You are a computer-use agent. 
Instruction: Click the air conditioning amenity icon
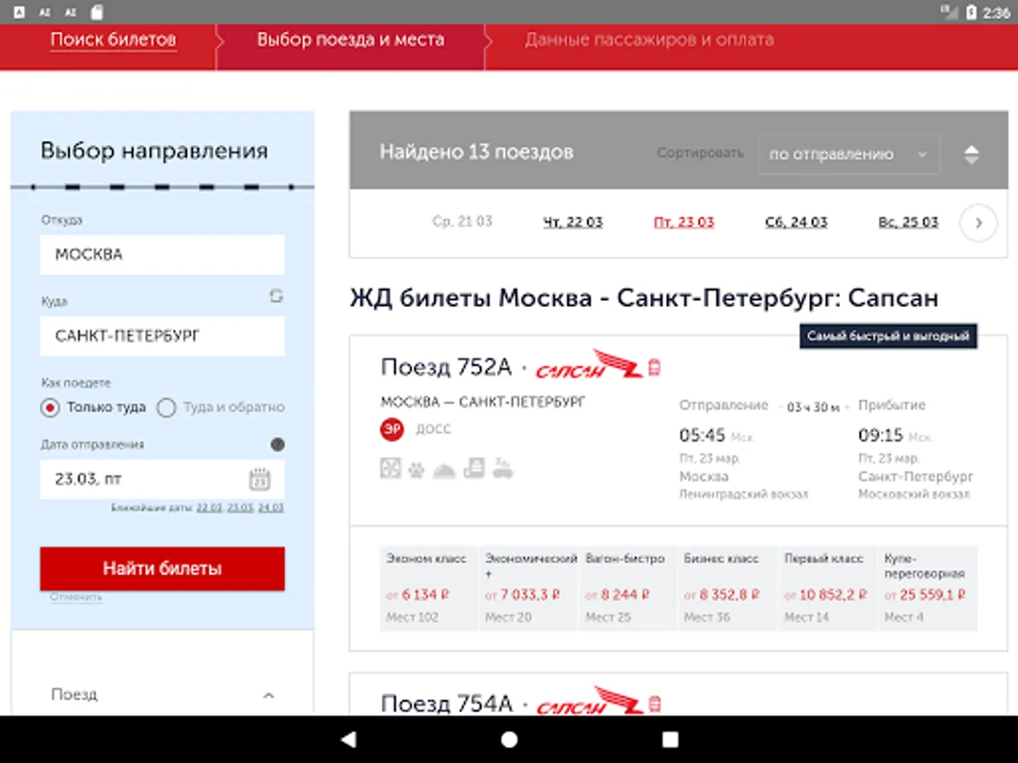point(390,468)
